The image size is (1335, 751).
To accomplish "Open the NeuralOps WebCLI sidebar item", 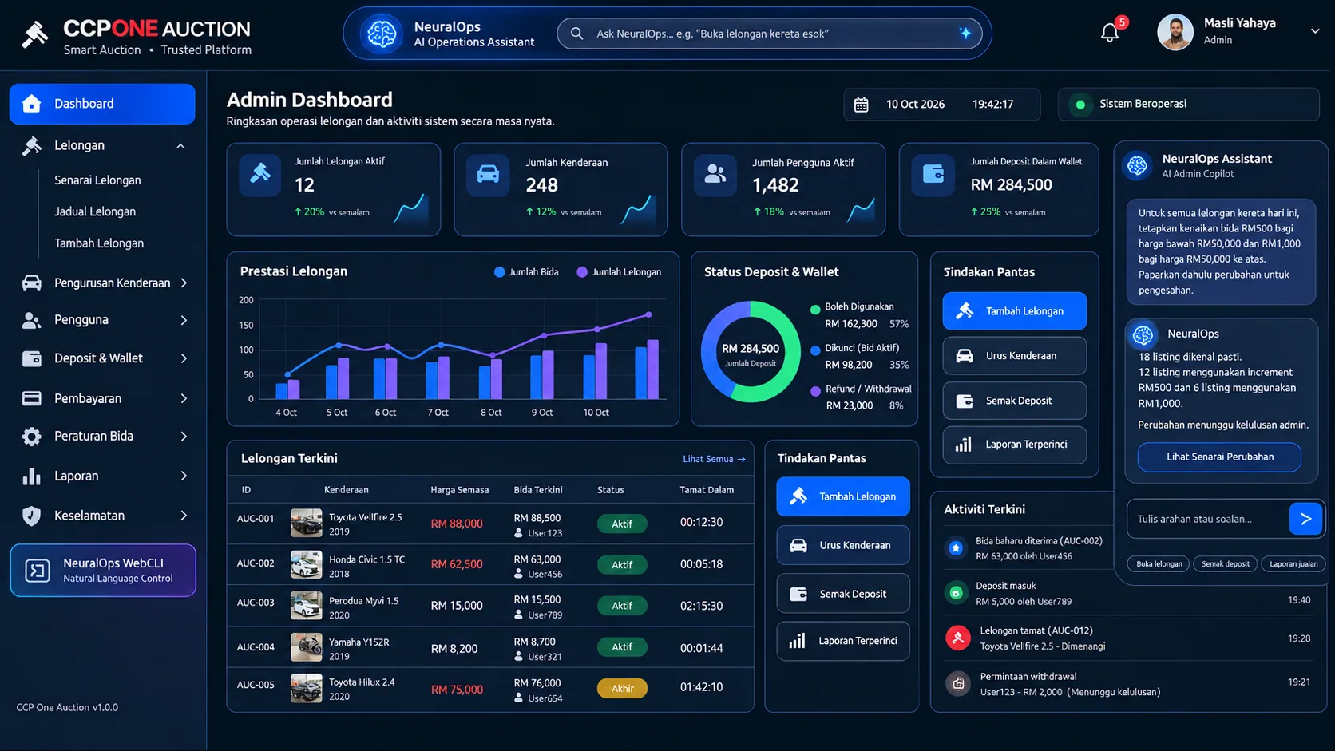I will click(x=103, y=571).
